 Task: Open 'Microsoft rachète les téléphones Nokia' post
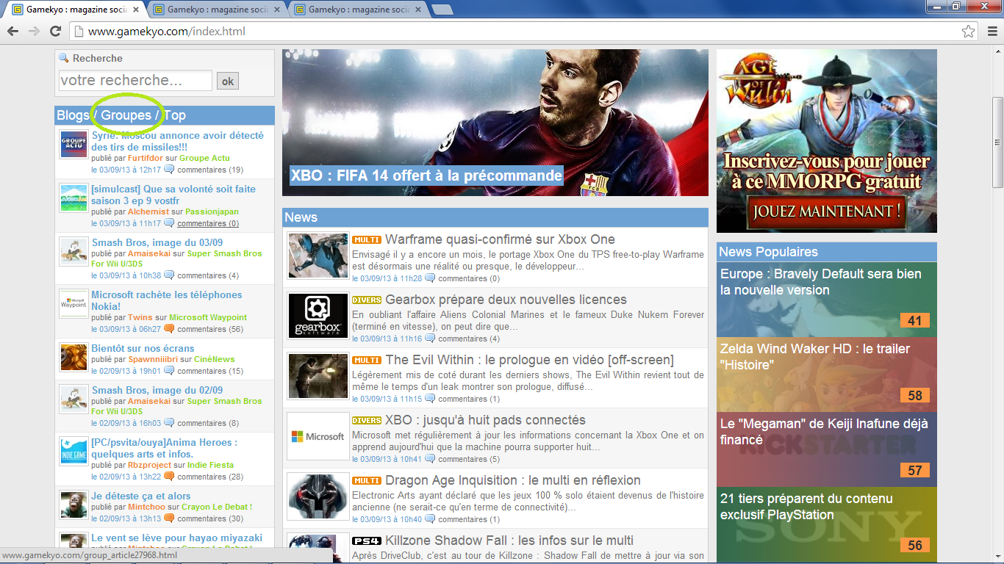(x=167, y=300)
